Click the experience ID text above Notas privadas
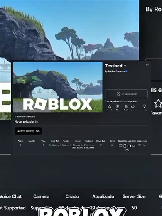This screenshot has height=216, width=162. pyautogui.click(x=25, y=117)
